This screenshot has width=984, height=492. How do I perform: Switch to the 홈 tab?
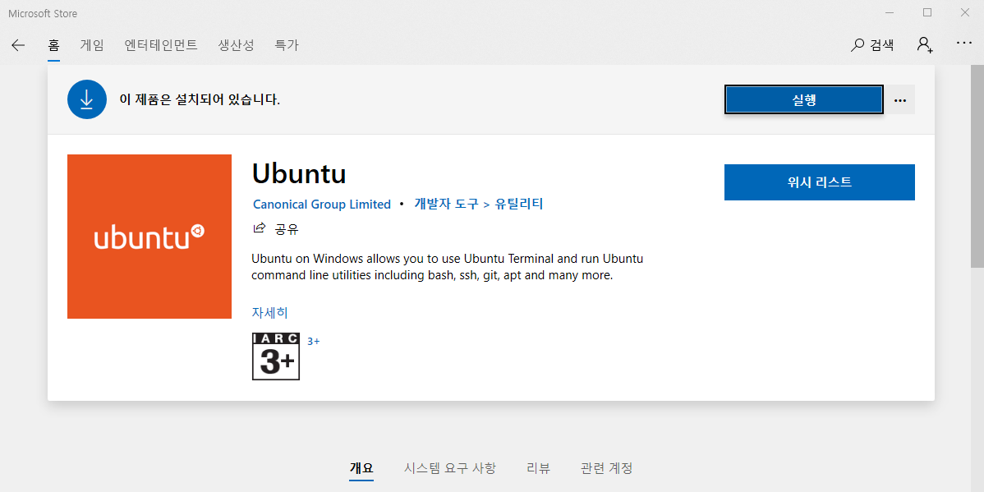[x=53, y=45]
